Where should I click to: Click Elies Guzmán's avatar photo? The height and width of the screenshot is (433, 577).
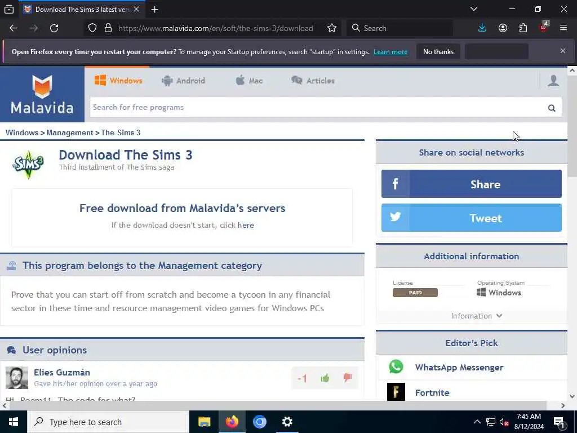pyautogui.click(x=16, y=378)
